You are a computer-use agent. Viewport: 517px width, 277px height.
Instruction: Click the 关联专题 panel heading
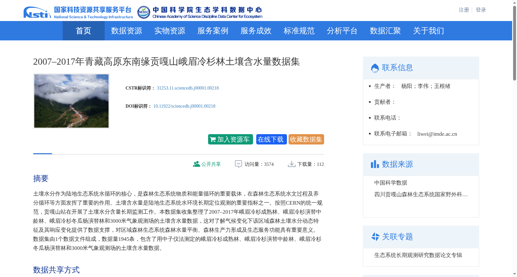(397, 237)
